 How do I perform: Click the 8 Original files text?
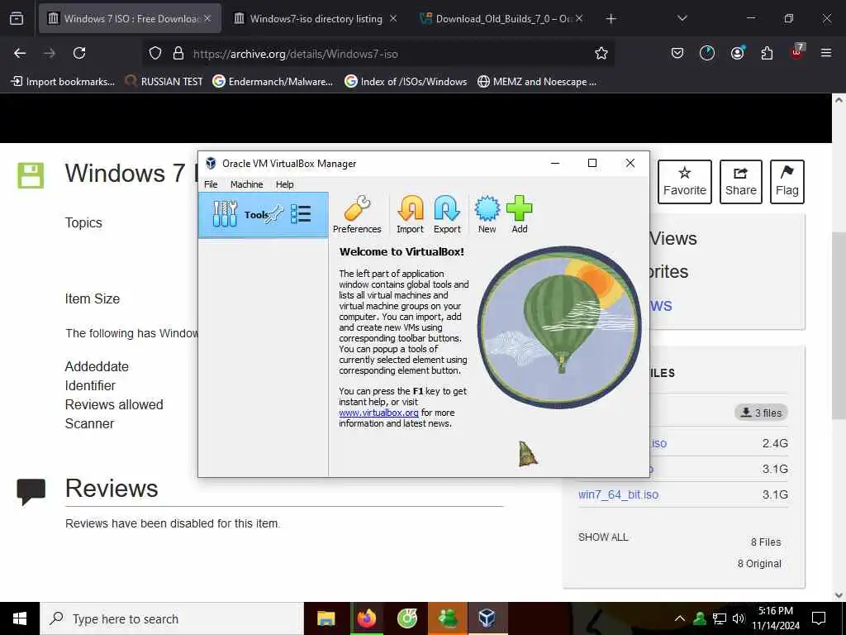click(x=759, y=564)
